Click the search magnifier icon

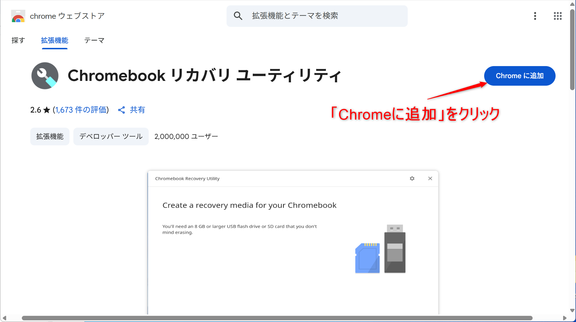point(238,16)
